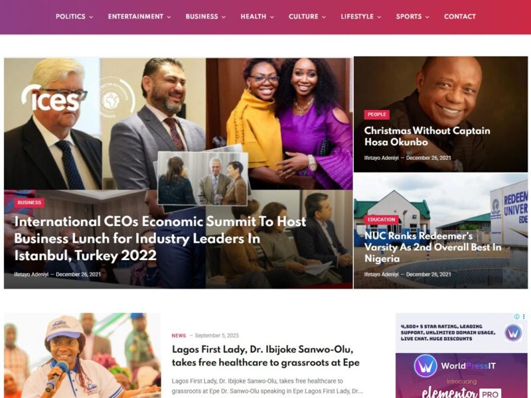Go to the Contact page
Viewport: 531px width, 398px height.
(x=459, y=17)
